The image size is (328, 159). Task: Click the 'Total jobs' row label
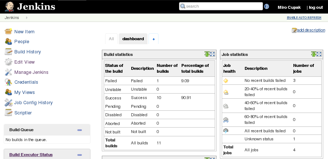point(228,150)
